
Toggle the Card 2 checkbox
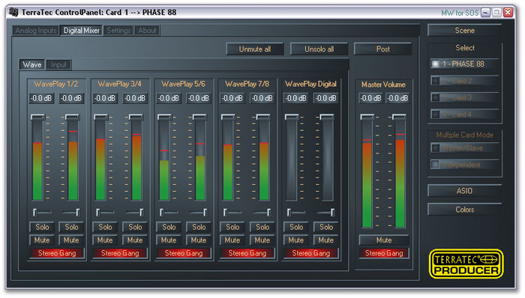(435, 81)
